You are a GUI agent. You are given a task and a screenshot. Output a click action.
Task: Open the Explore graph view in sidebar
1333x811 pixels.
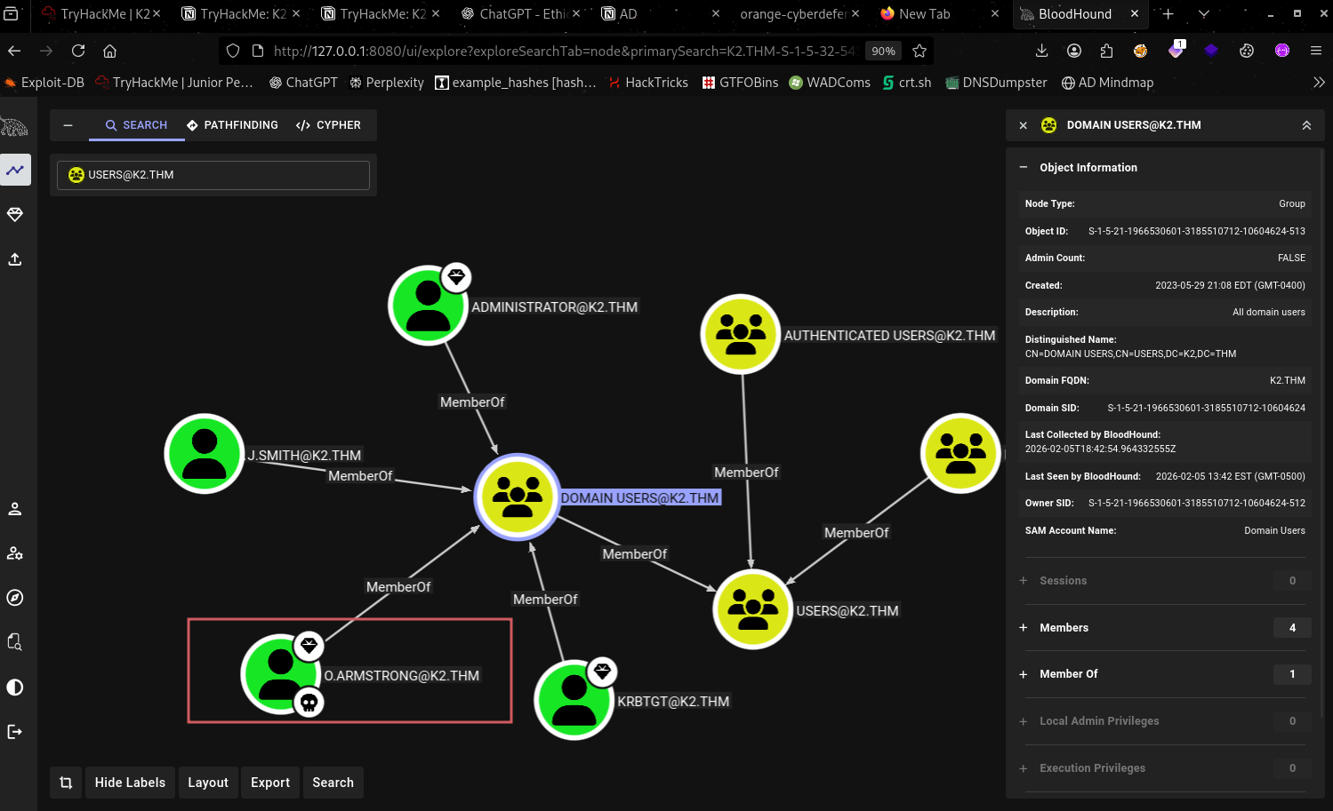tap(15, 170)
